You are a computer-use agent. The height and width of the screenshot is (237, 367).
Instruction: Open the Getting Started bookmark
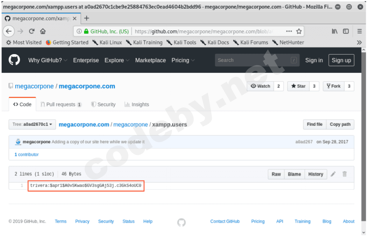67,42
